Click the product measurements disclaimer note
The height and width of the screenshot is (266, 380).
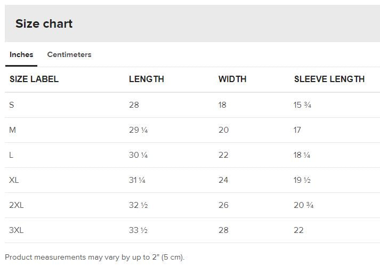95,257
